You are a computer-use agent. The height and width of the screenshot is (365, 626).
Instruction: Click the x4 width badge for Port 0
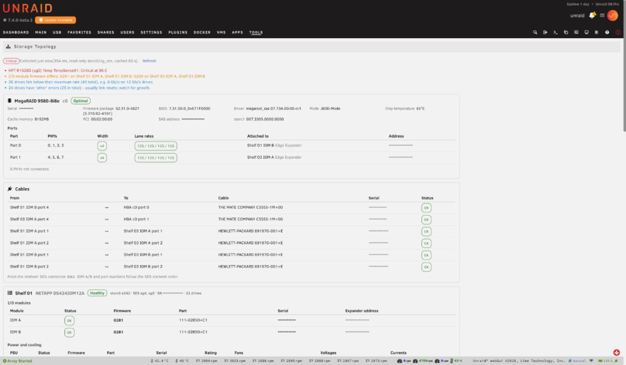(x=102, y=146)
